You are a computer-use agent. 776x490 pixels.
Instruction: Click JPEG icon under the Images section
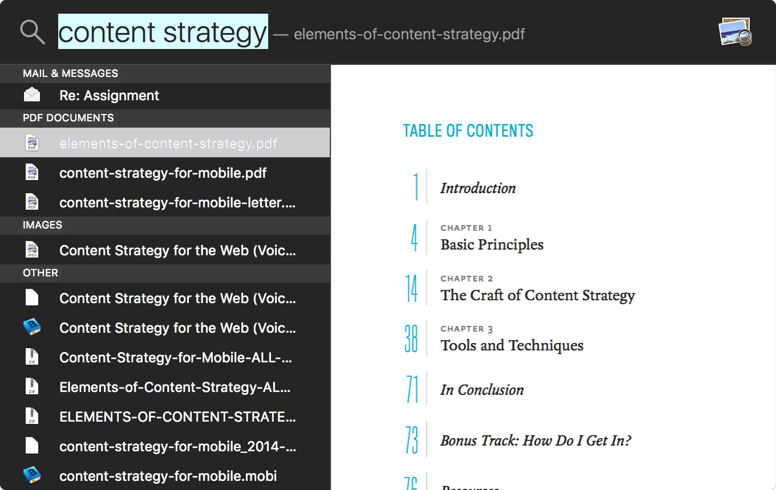[32, 250]
